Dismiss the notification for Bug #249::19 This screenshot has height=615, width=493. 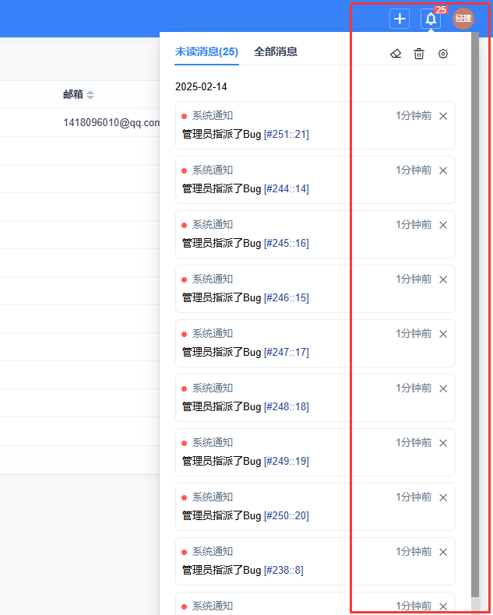[x=443, y=443]
